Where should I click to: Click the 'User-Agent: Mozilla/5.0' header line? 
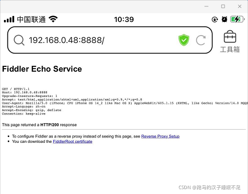[x=125, y=103]
